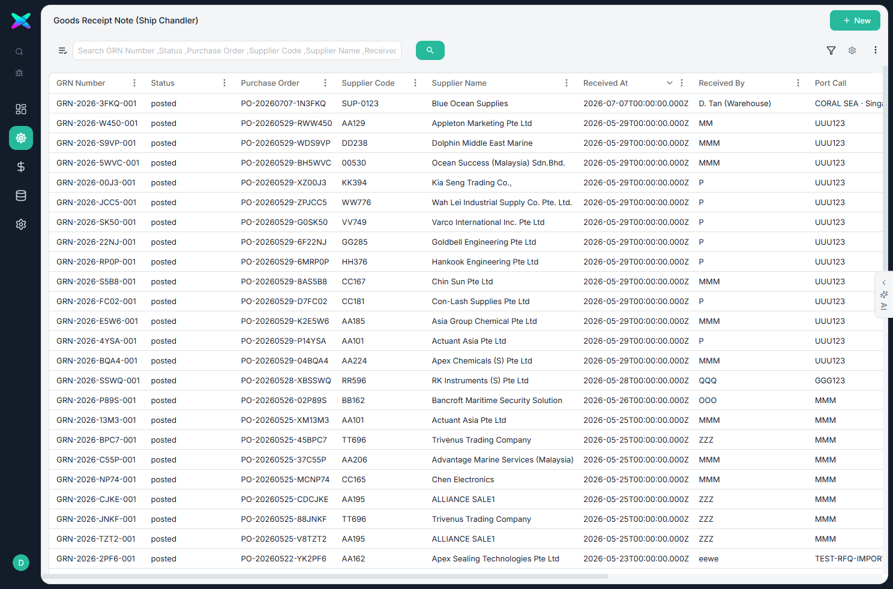Open row GRN-2026-3FKQ-001
Image resolution: width=893 pixels, height=589 pixels.
(x=466, y=103)
